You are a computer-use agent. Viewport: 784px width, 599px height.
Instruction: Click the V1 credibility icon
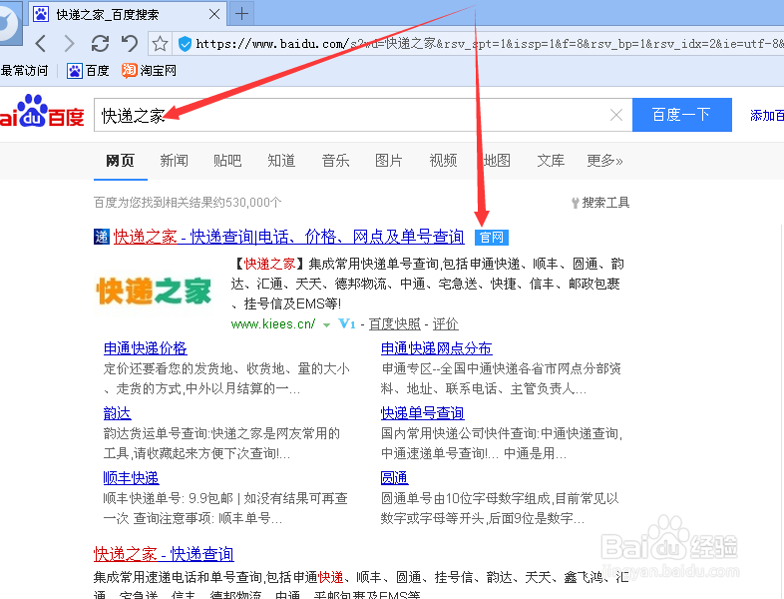coord(347,324)
